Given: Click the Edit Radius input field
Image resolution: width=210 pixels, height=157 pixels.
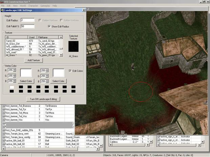Looking at the screenshot, I should pyautogui.click(x=27, y=20).
